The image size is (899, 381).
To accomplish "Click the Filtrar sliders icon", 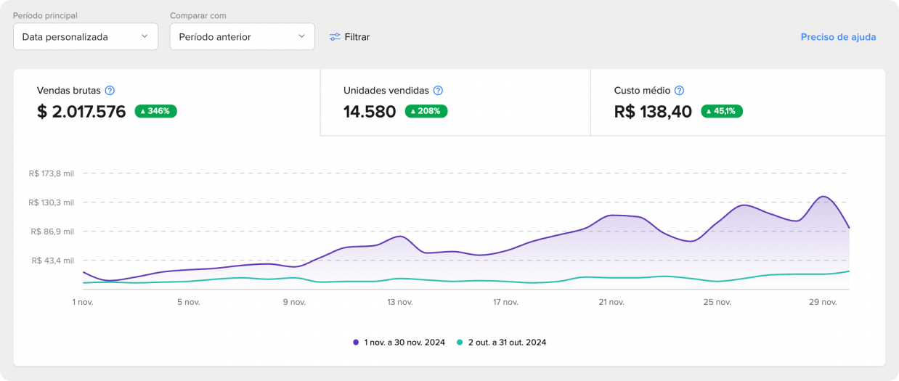I will [x=335, y=37].
